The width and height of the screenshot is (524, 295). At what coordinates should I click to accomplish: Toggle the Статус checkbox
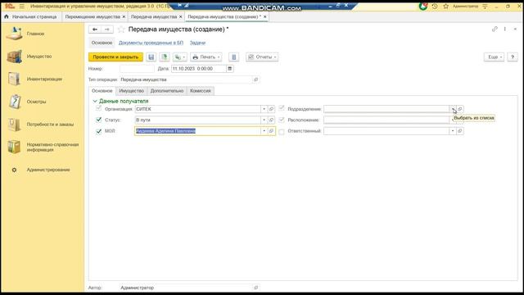tap(98, 120)
